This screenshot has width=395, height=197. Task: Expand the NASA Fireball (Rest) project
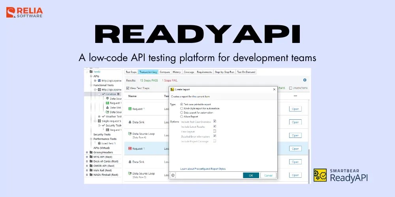(x=87, y=175)
